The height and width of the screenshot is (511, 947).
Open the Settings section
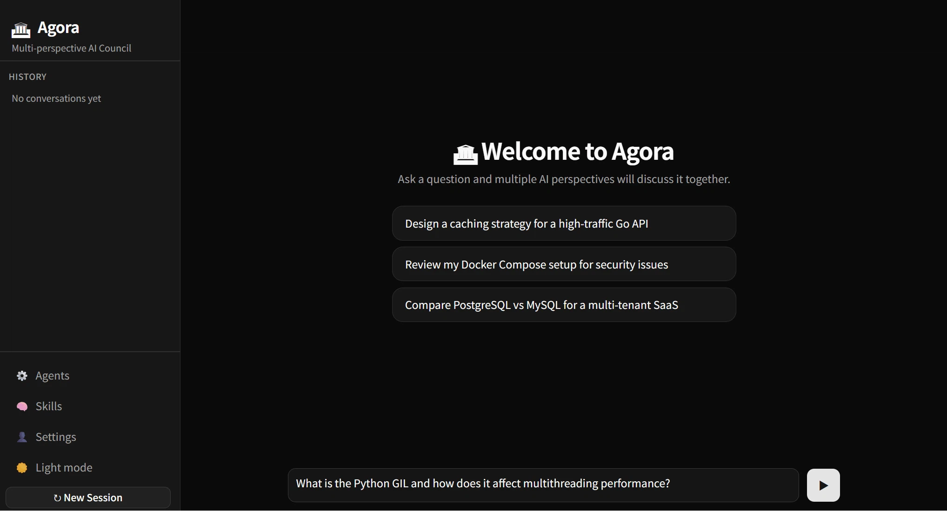pos(56,437)
